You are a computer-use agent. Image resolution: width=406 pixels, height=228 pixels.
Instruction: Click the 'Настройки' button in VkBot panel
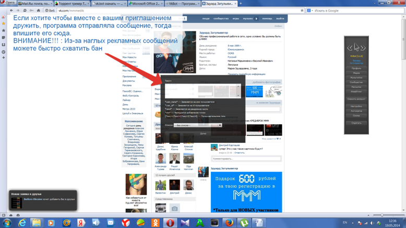(356, 106)
